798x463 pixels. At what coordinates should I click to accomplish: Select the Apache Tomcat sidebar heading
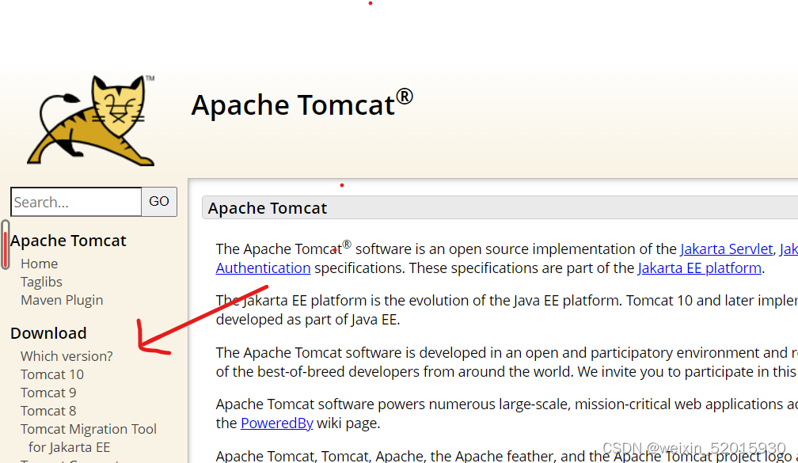coord(68,240)
